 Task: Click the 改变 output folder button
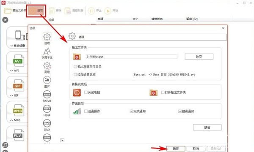tap(199, 57)
